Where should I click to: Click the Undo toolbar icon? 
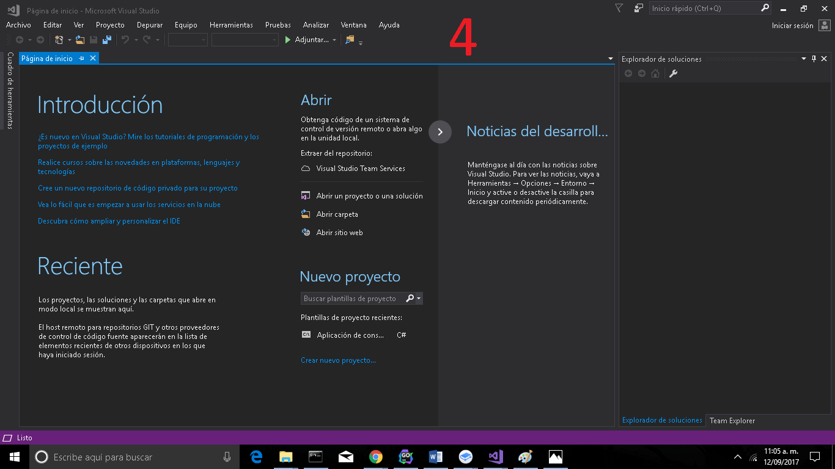click(x=125, y=40)
